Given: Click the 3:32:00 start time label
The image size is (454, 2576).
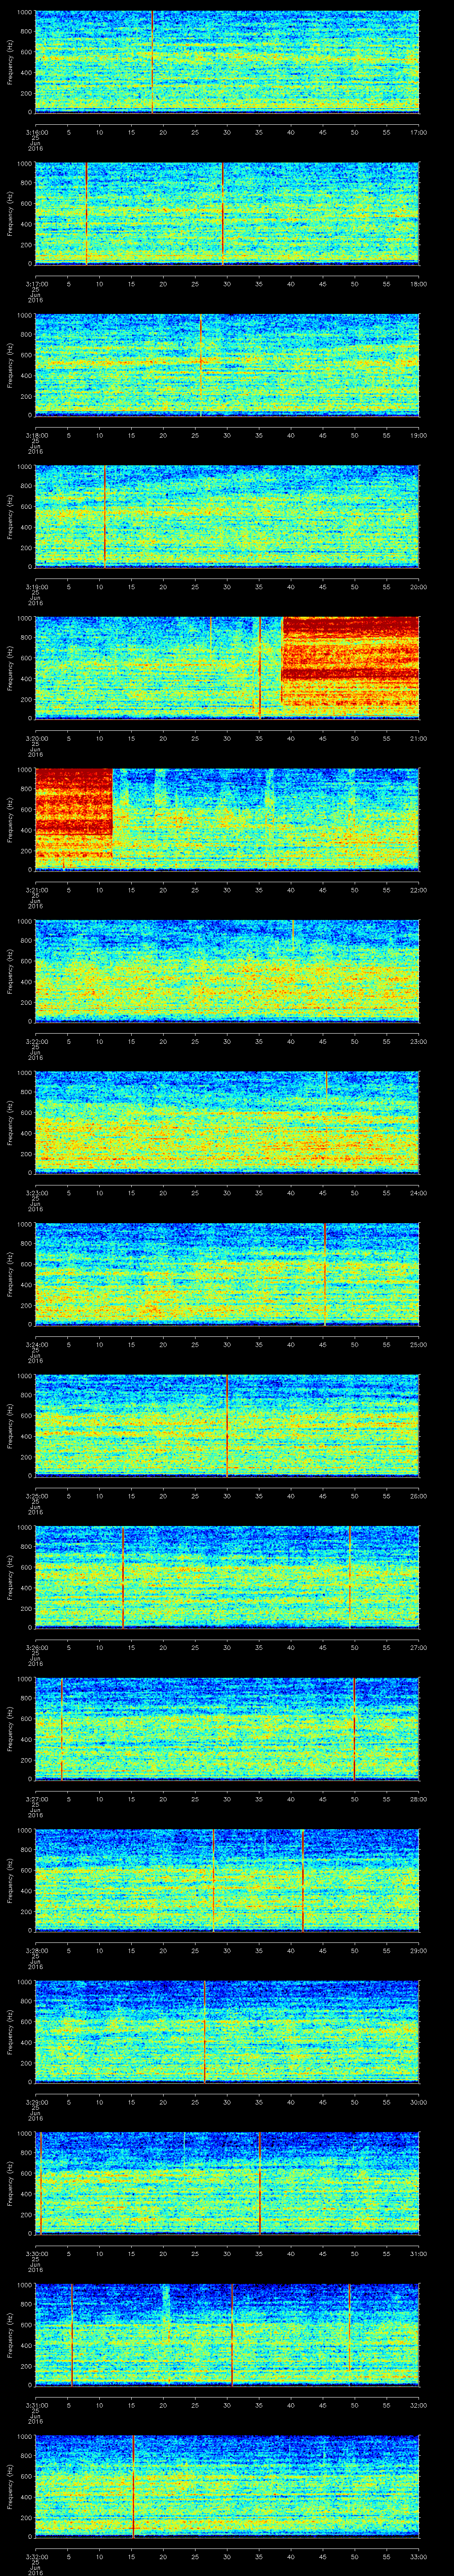Looking at the screenshot, I should pos(36,2556).
